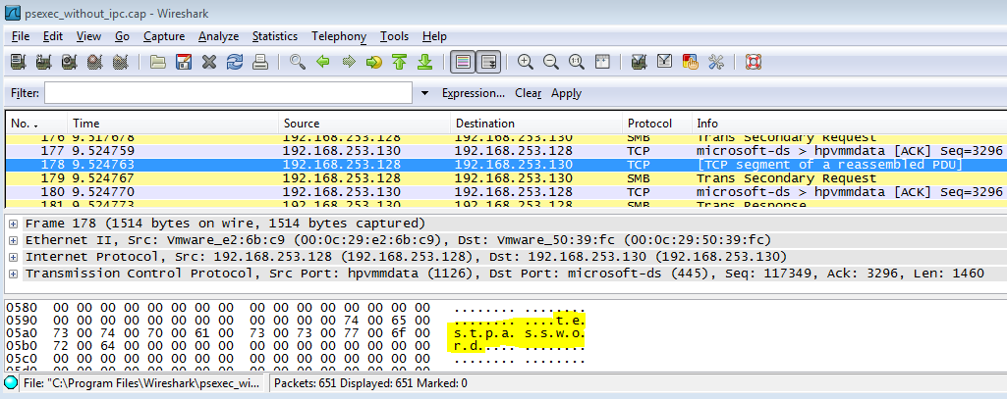The width and height of the screenshot is (1007, 399).
Task: Click the Expression... filter button
Action: point(474,93)
